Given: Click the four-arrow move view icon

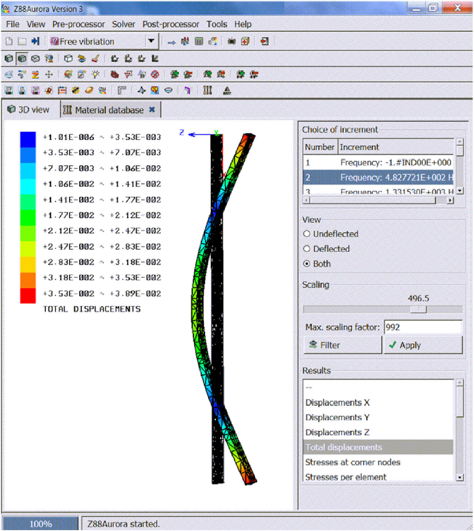Looking at the screenshot, I should [x=49, y=74].
